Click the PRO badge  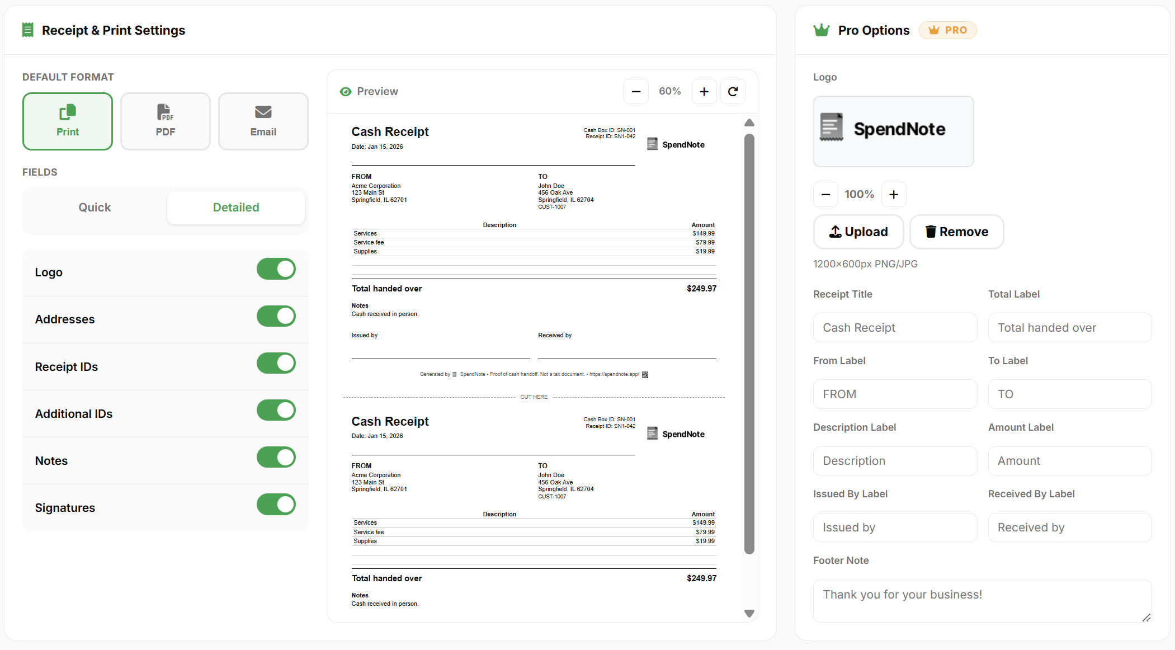947,30
